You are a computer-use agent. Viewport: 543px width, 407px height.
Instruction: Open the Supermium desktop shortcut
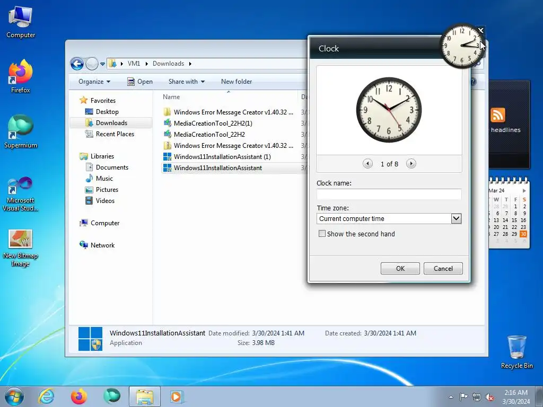21,131
